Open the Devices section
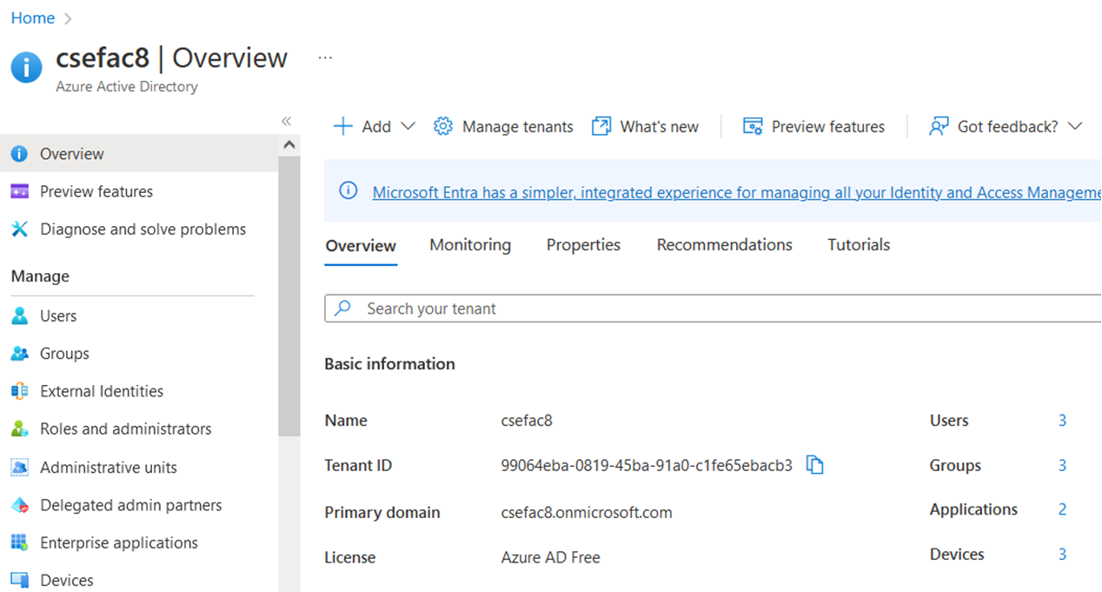Screen dimensions: 1102x592 (x=66, y=579)
